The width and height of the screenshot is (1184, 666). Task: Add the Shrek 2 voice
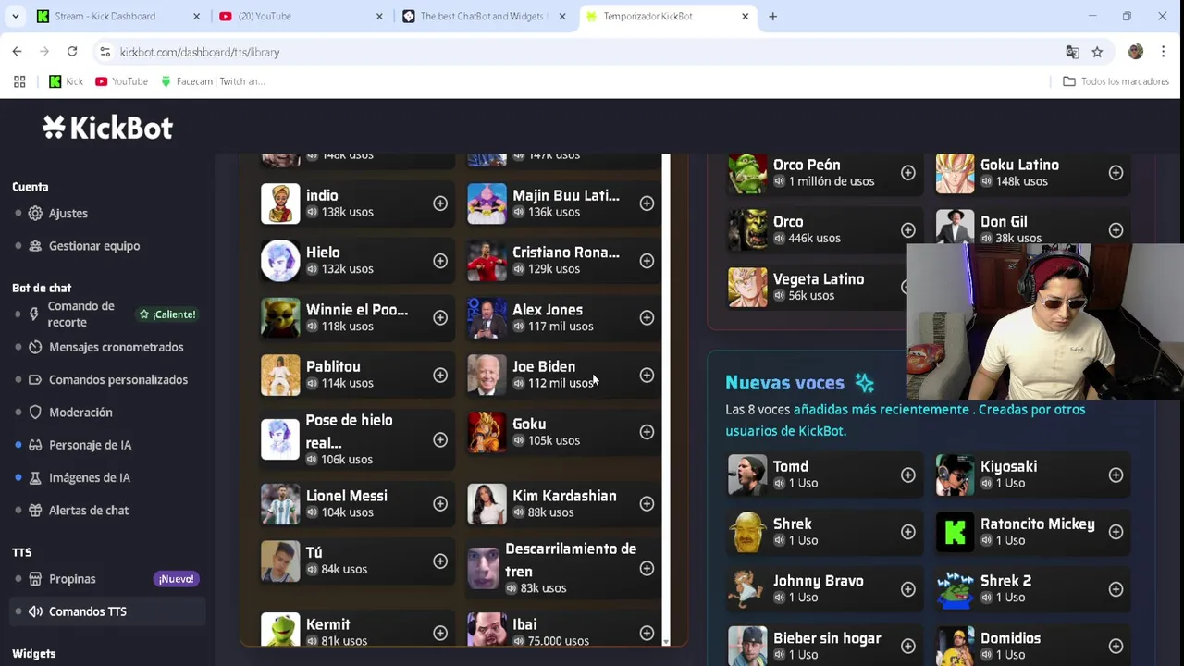coord(1116,589)
